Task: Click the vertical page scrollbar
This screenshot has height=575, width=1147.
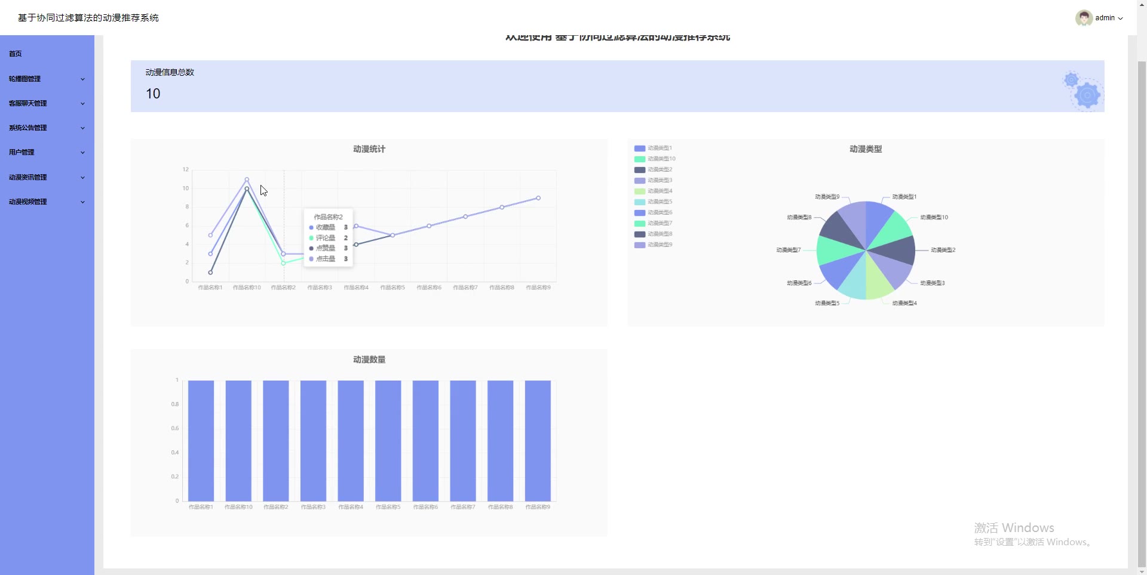Action: [x=1142, y=298]
